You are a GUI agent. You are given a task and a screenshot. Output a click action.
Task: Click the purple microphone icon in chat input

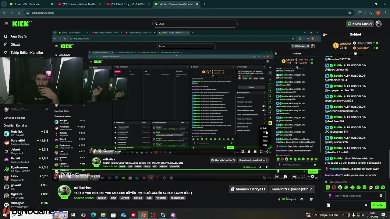click(x=330, y=196)
